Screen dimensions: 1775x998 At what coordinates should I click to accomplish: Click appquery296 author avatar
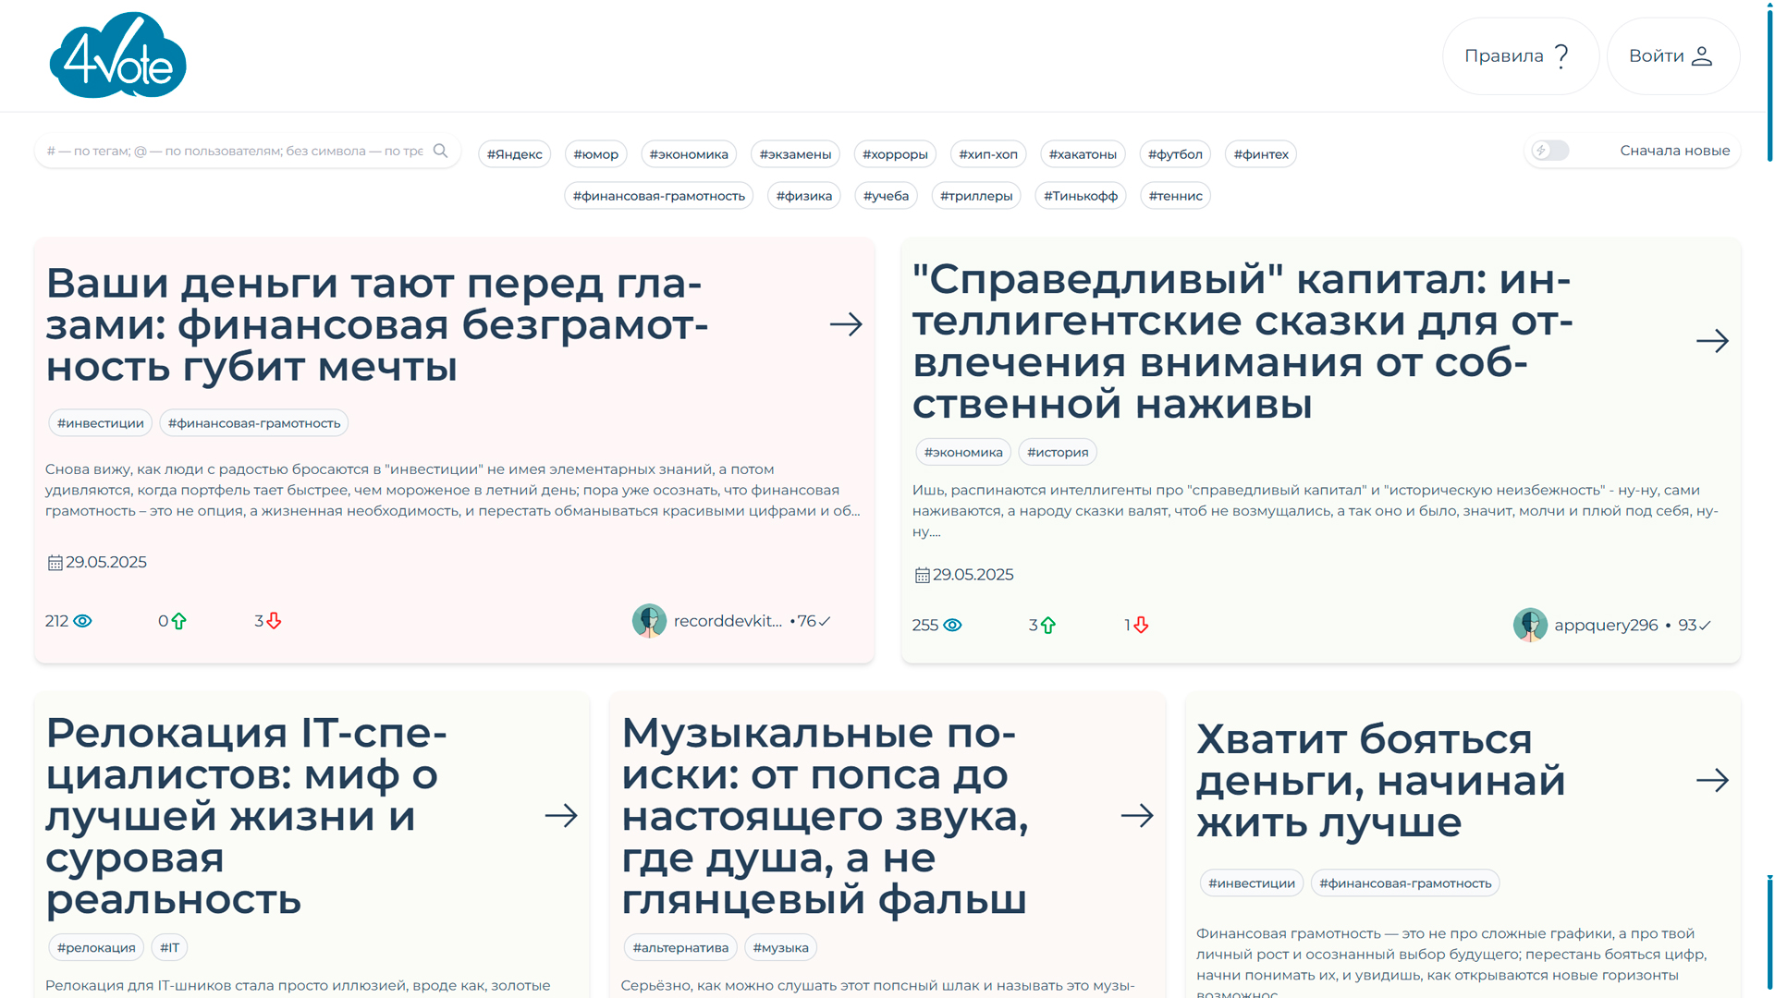point(1530,625)
